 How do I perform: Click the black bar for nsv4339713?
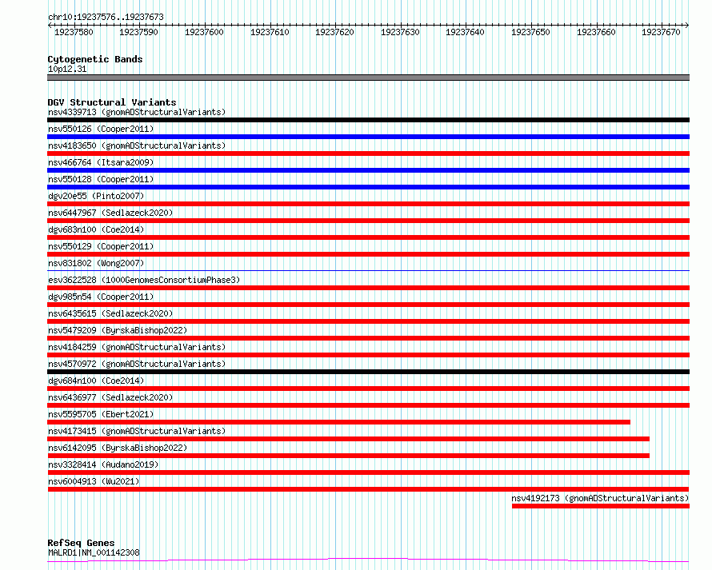point(368,120)
